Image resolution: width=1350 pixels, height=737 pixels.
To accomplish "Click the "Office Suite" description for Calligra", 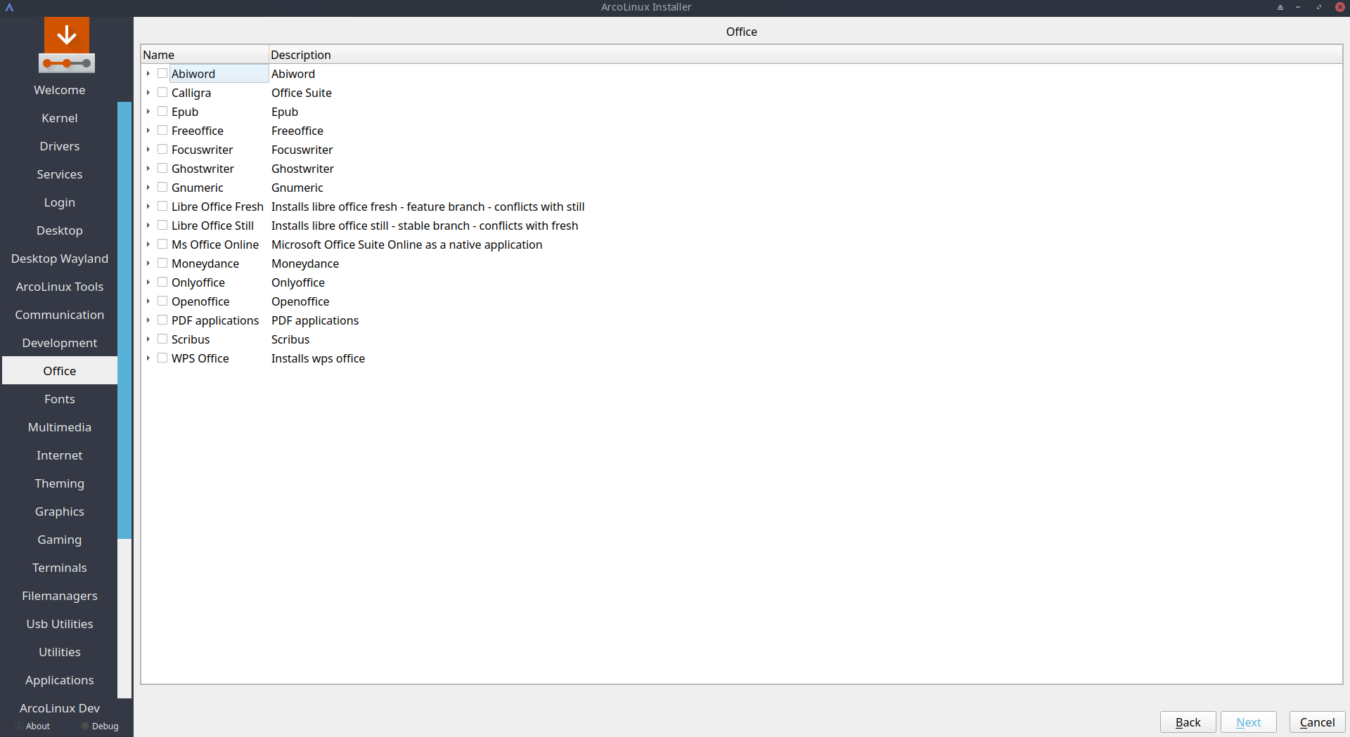I will [302, 93].
